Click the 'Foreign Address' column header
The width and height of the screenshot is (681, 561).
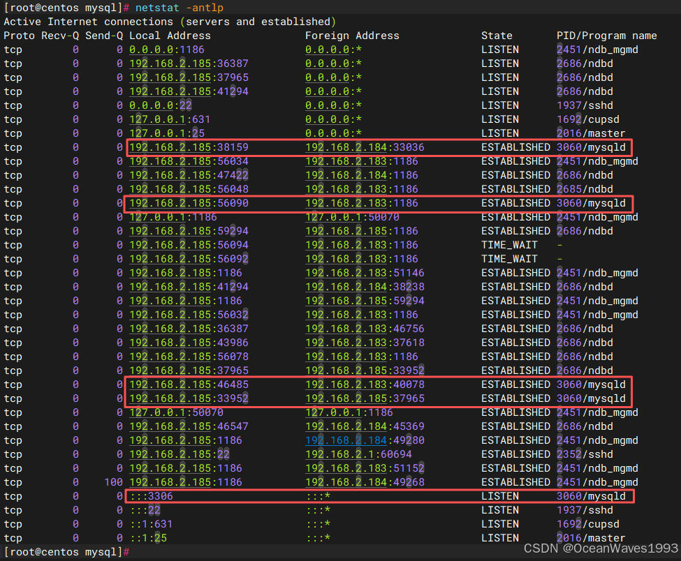tap(352, 36)
